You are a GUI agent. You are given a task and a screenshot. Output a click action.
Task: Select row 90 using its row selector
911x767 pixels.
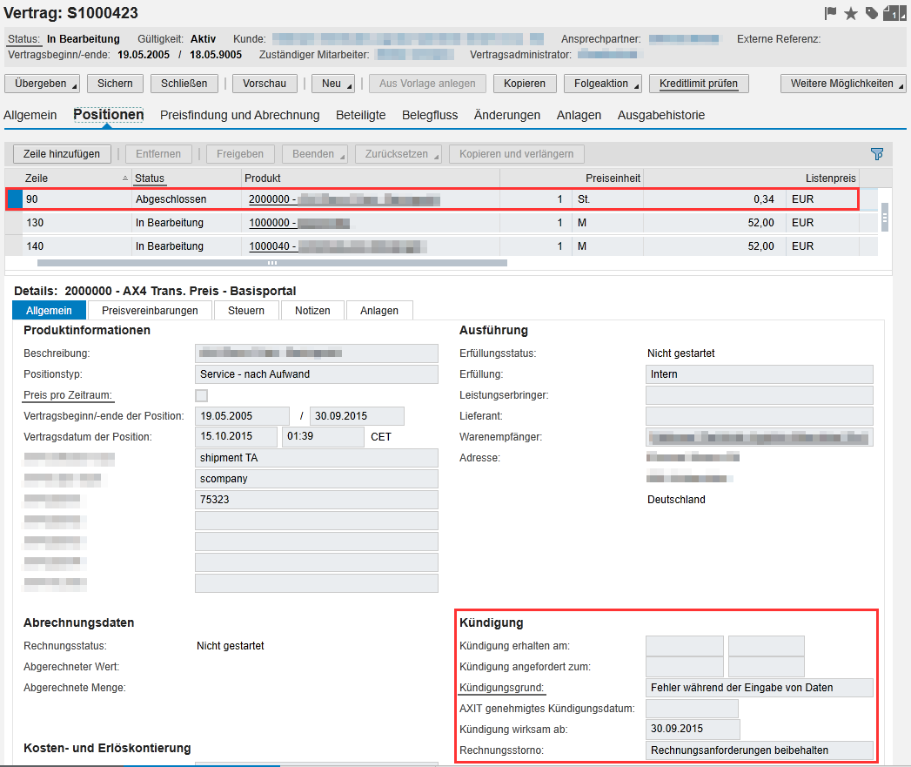[14, 199]
